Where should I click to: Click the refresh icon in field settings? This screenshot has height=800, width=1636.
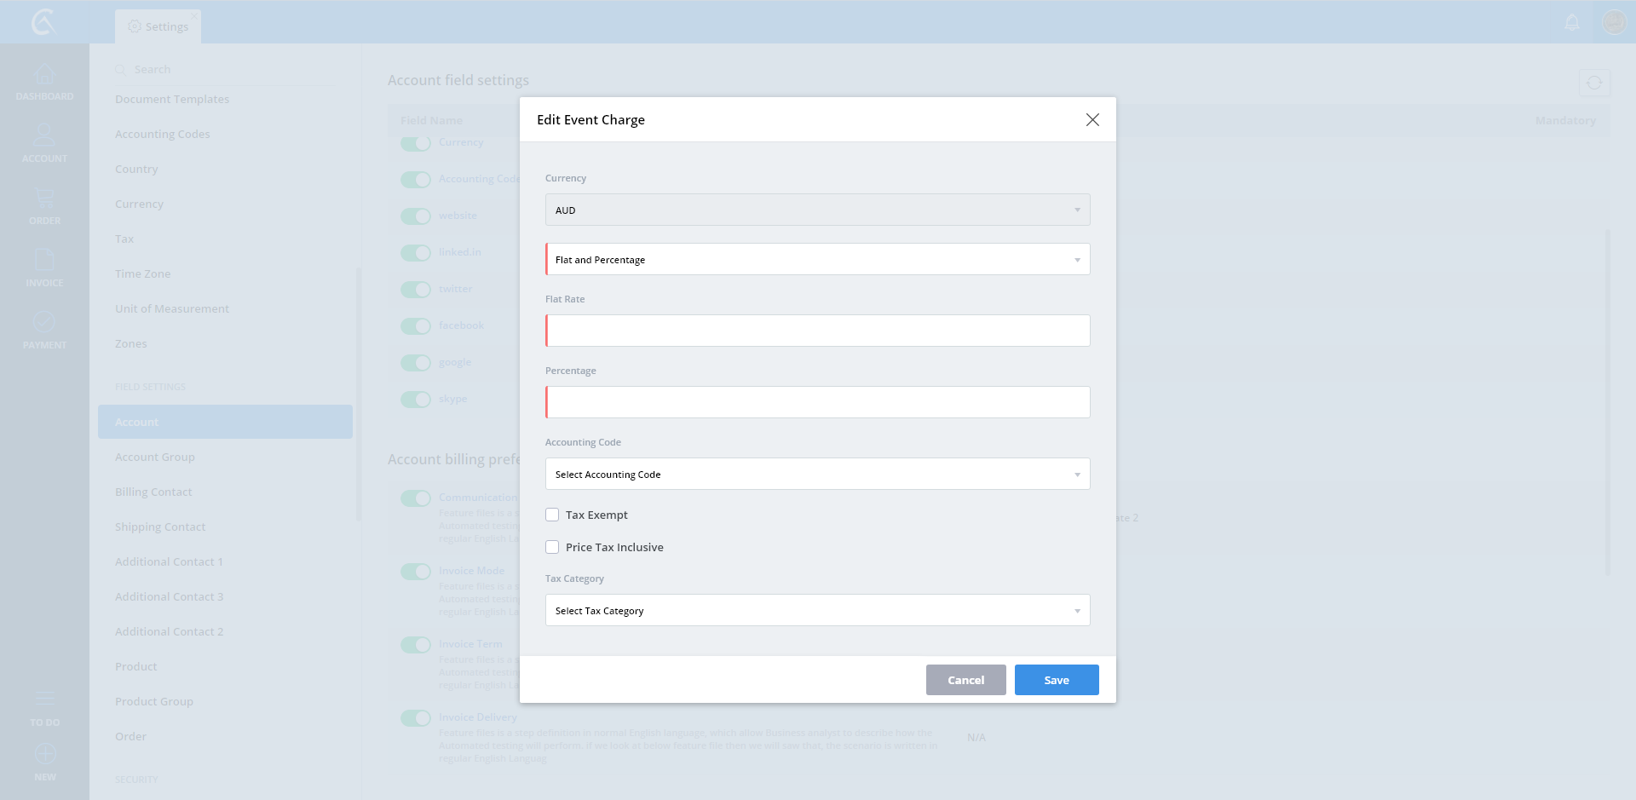tap(1594, 83)
